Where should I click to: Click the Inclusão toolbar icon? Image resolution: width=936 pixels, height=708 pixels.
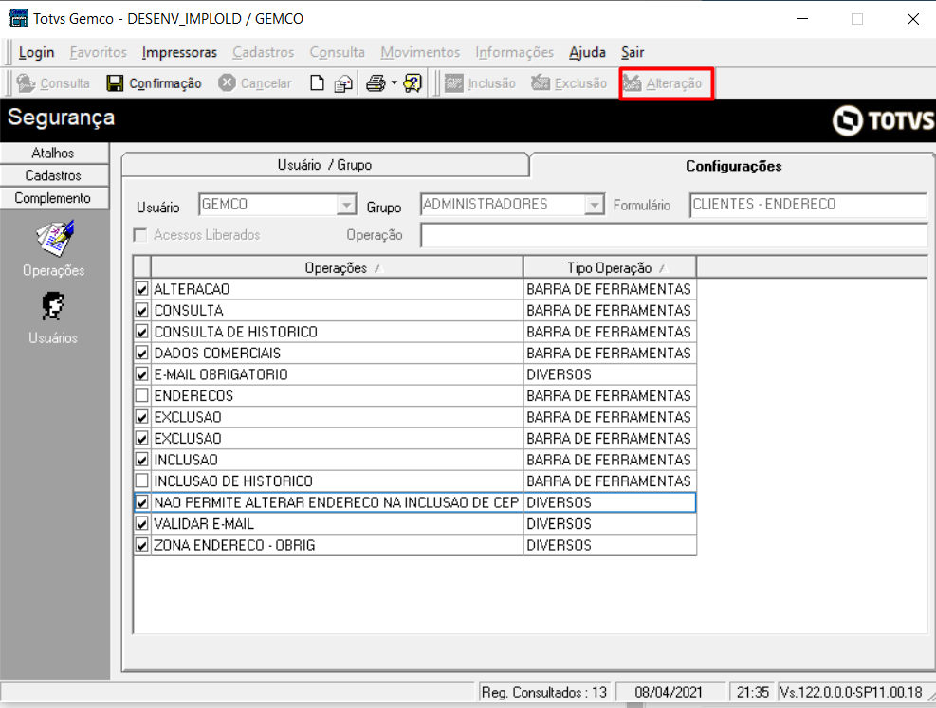point(453,82)
